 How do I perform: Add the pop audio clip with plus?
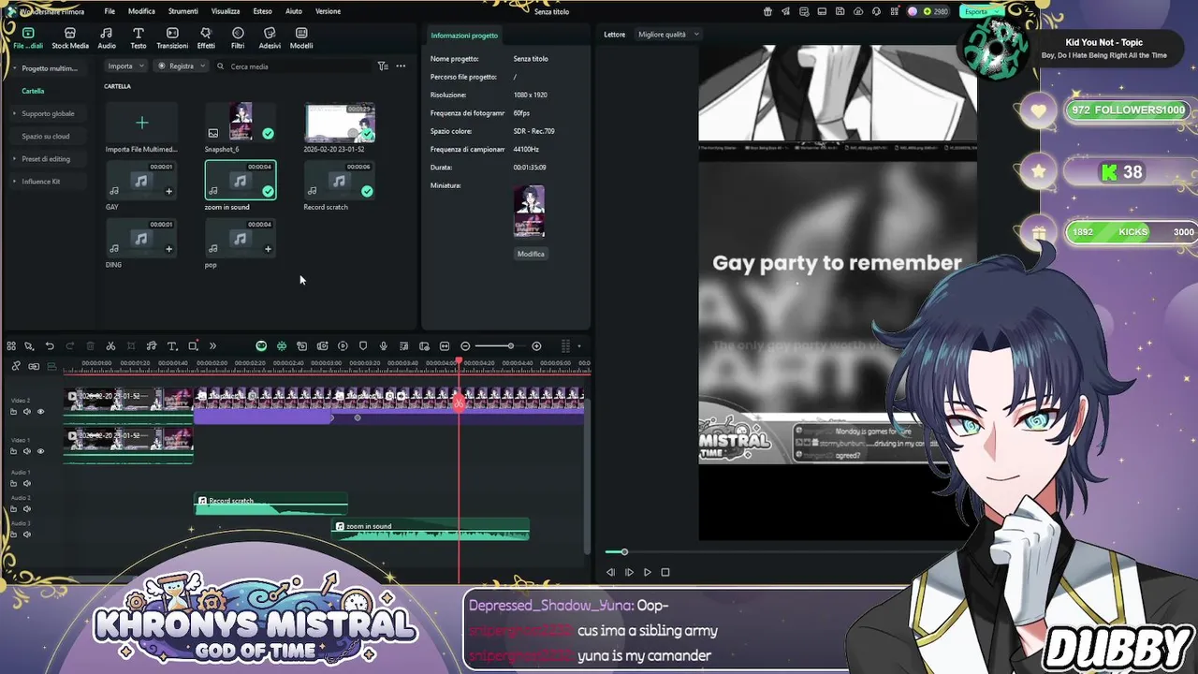(268, 249)
